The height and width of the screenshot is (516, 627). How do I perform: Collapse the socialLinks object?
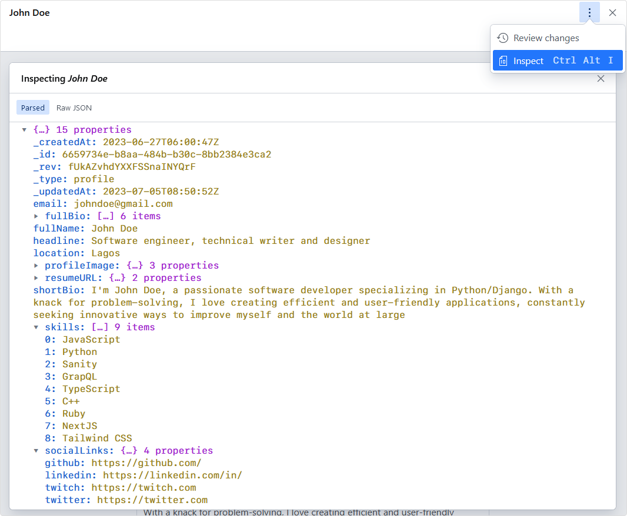click(36, 450)
